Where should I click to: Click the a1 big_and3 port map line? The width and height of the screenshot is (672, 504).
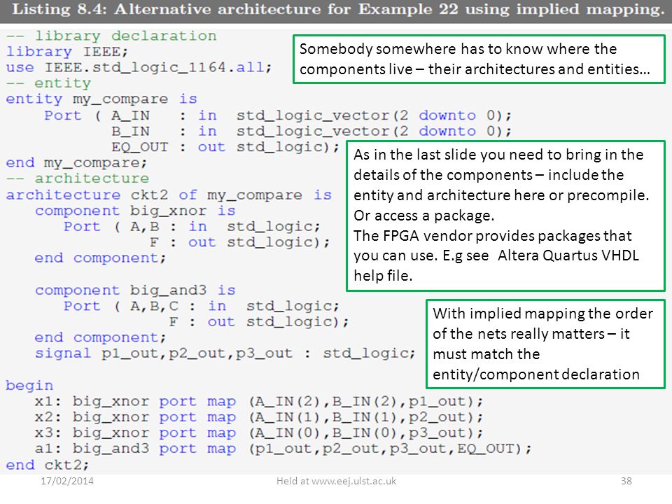point(283,449)
